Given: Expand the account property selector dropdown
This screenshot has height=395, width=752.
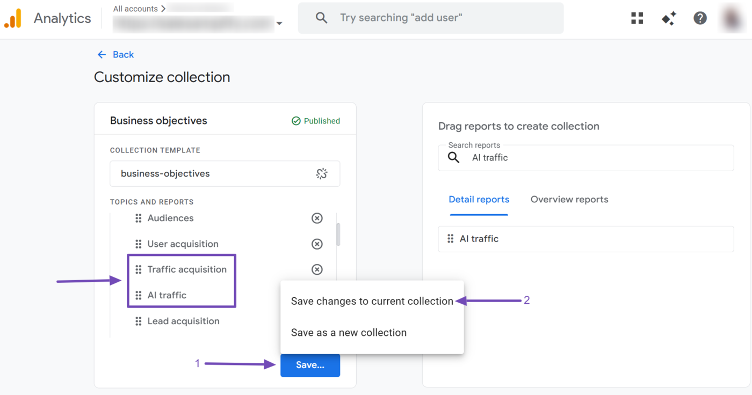Looking at the screenshot, I should point(279,24).
